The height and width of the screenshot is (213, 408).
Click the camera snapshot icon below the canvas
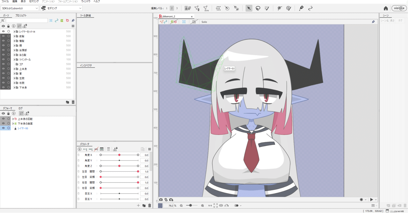[161, 199]
